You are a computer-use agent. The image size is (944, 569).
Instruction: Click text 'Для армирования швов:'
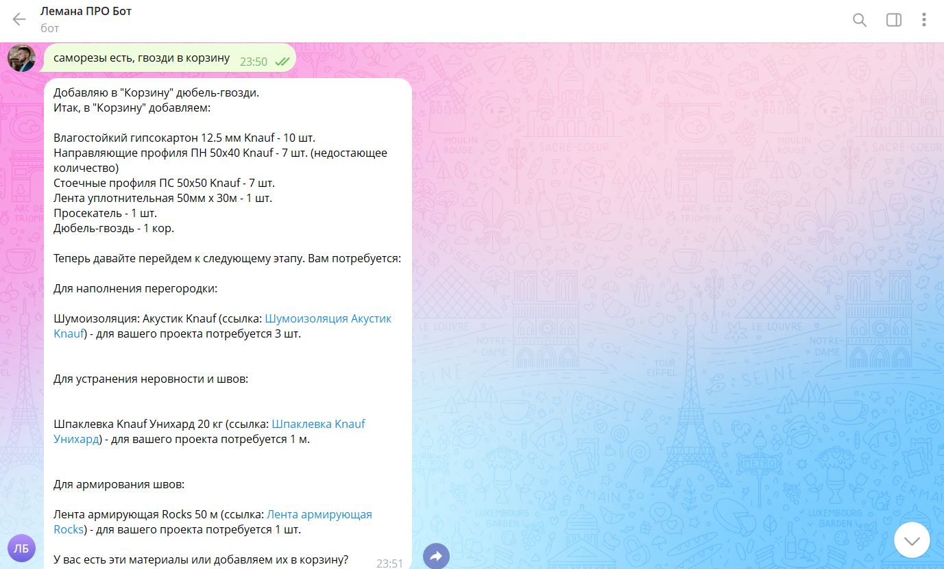click(x=119, y=484)
